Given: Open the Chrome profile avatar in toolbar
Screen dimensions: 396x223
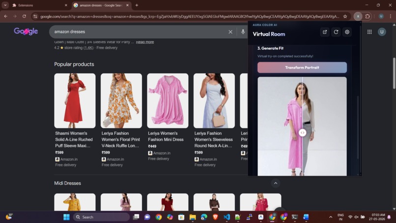Looking at the screenshot, I should tap(381, 16).
